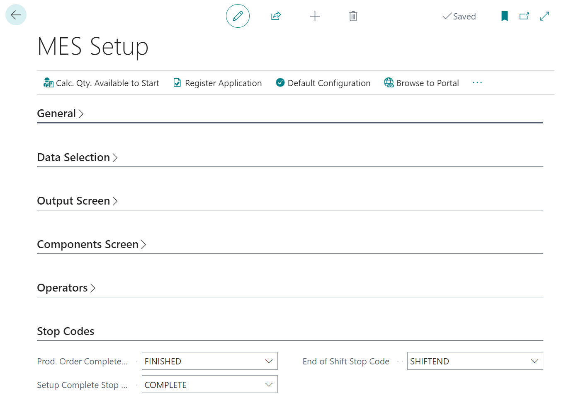Screen dimensions: 571x405
Task: Open page in new window icon
Action: (x=524, y=16)
